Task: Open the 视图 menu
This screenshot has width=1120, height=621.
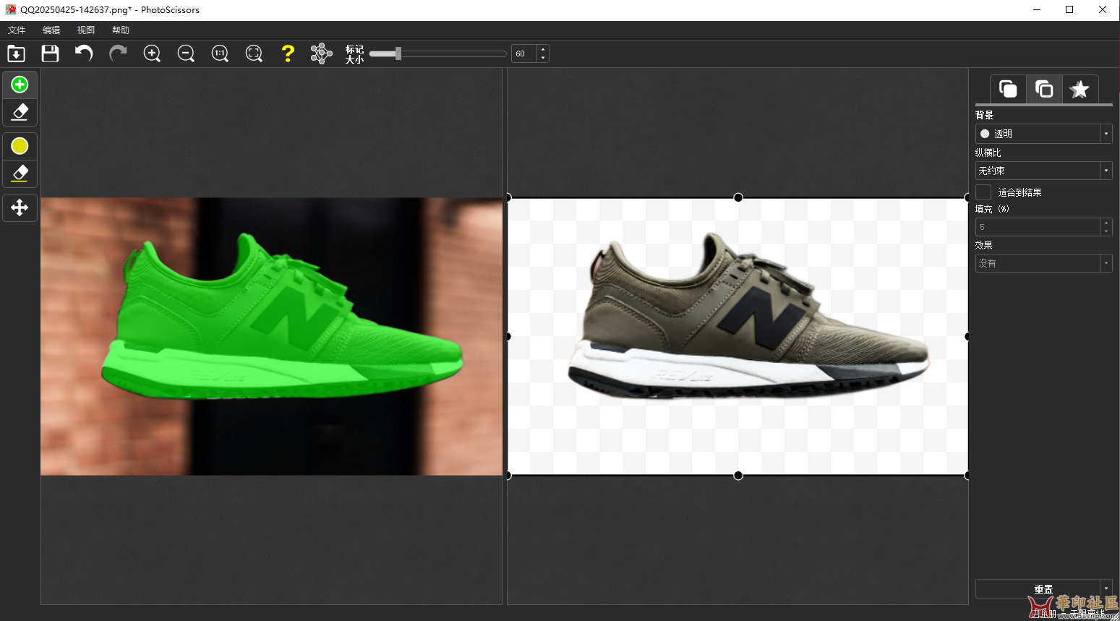Action: click(x=86, y=30)
